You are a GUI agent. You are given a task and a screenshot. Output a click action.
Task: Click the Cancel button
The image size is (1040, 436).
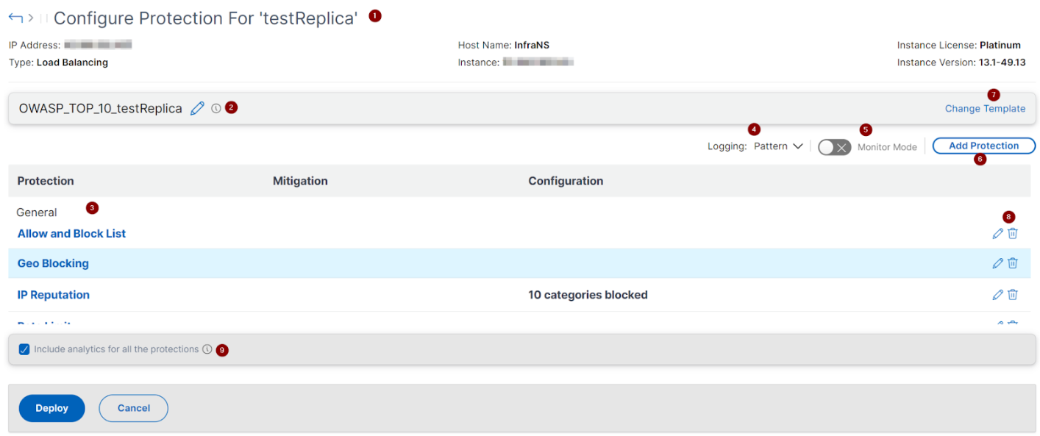coord(134,408)
